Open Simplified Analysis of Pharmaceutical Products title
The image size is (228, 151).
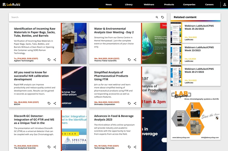111,76
